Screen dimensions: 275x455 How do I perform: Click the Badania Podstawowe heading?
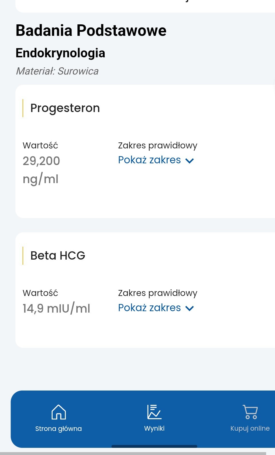[91, 30]
